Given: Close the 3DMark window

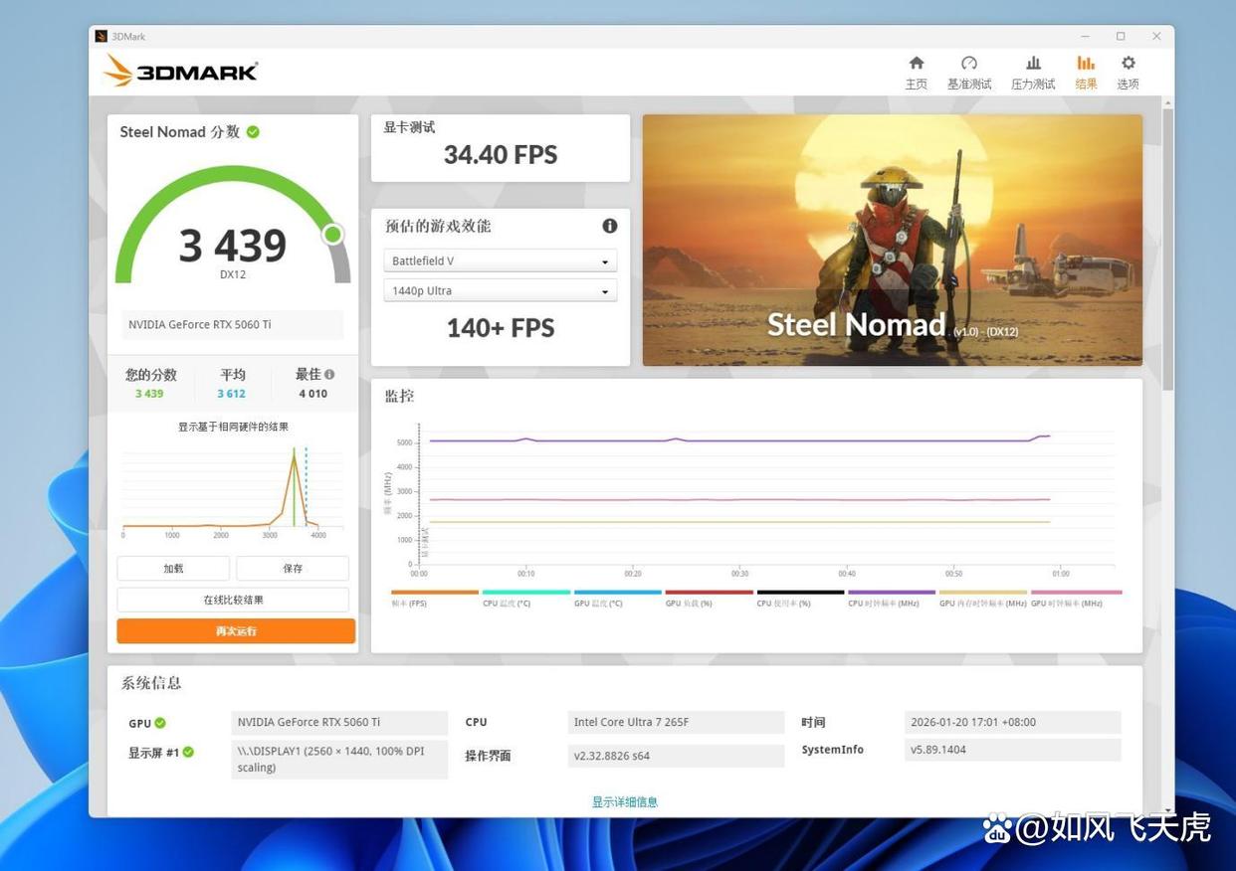Looking at the screenshot, I should pyautogui.click(x=1156, y=36).
